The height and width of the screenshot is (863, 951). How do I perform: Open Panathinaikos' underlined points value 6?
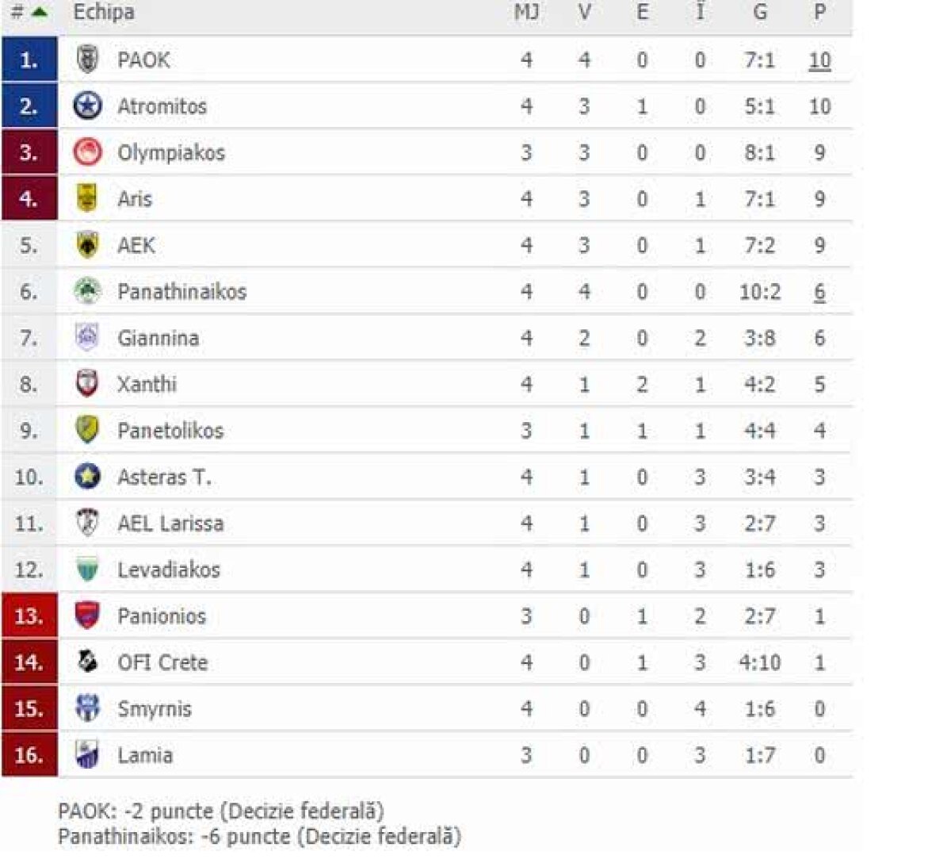point(819,291)
